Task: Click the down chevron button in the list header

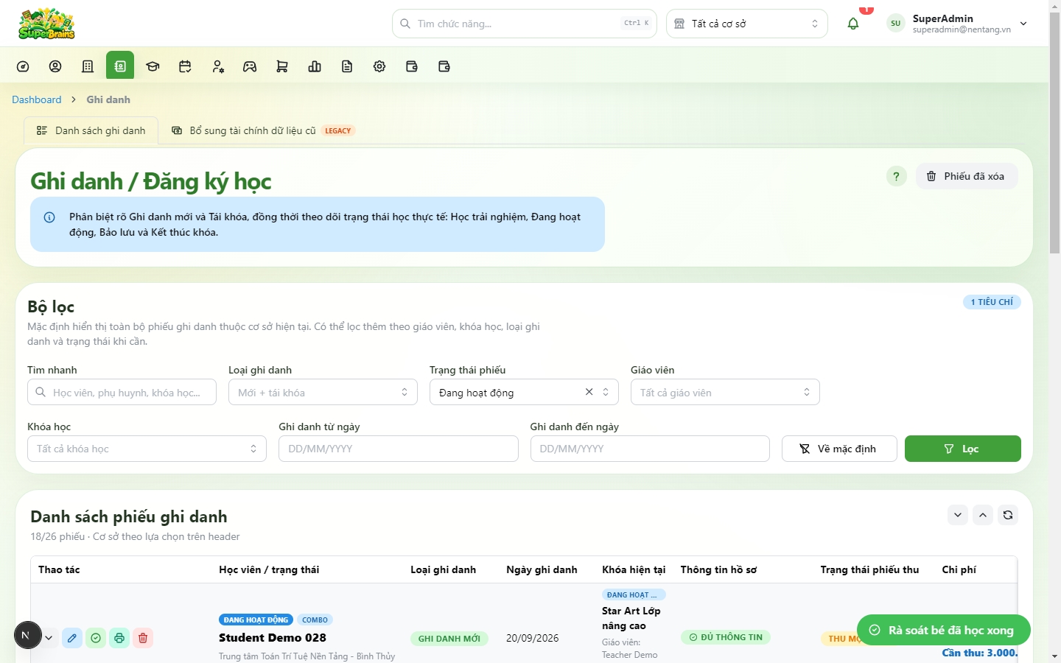Action: [958, 515]
